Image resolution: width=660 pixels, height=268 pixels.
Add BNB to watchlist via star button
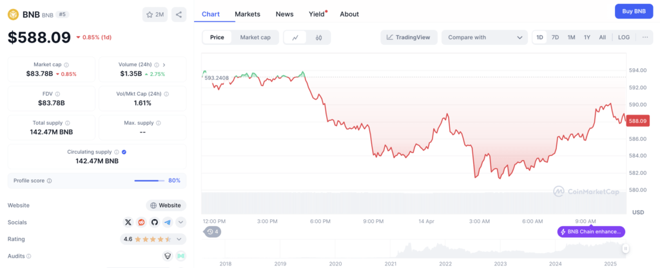coord(155,15)
